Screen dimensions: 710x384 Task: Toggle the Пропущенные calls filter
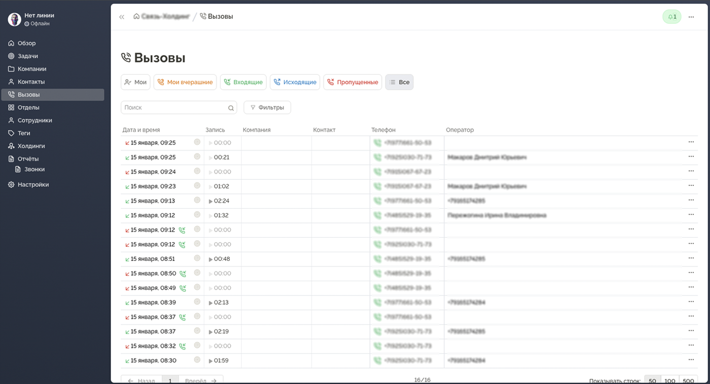click(352, 82)
